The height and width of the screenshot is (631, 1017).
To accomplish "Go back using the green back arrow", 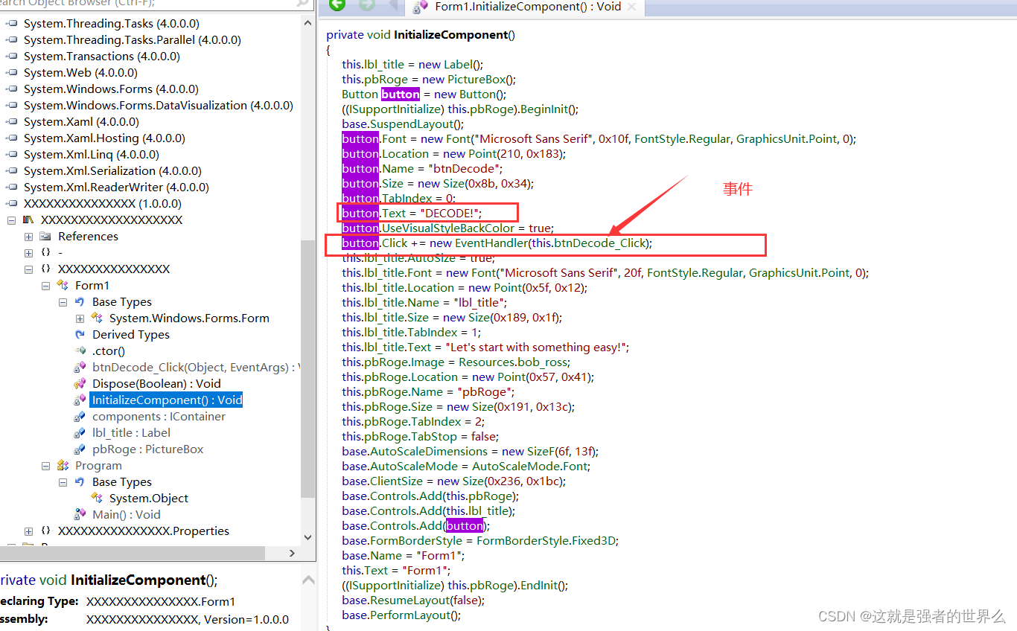I will (337, 5).
